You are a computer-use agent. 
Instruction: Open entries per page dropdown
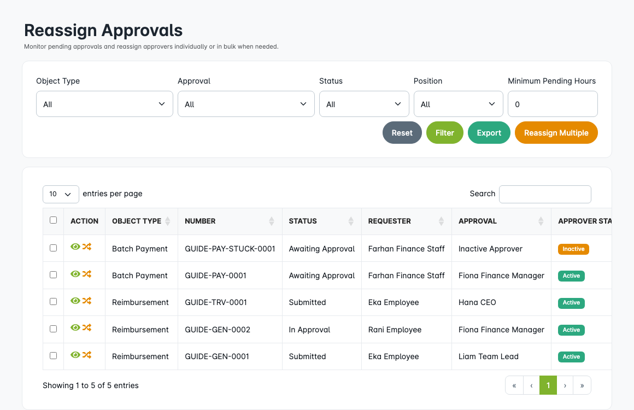[x=61, y=194]
